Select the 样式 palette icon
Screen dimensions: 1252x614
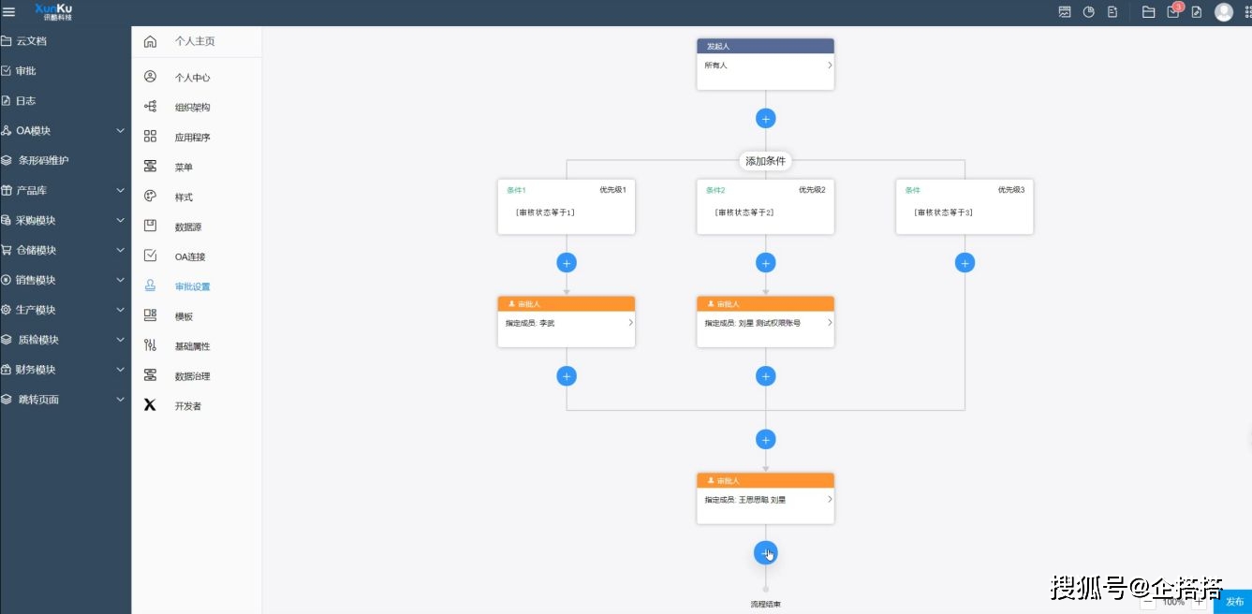(150, 196)
